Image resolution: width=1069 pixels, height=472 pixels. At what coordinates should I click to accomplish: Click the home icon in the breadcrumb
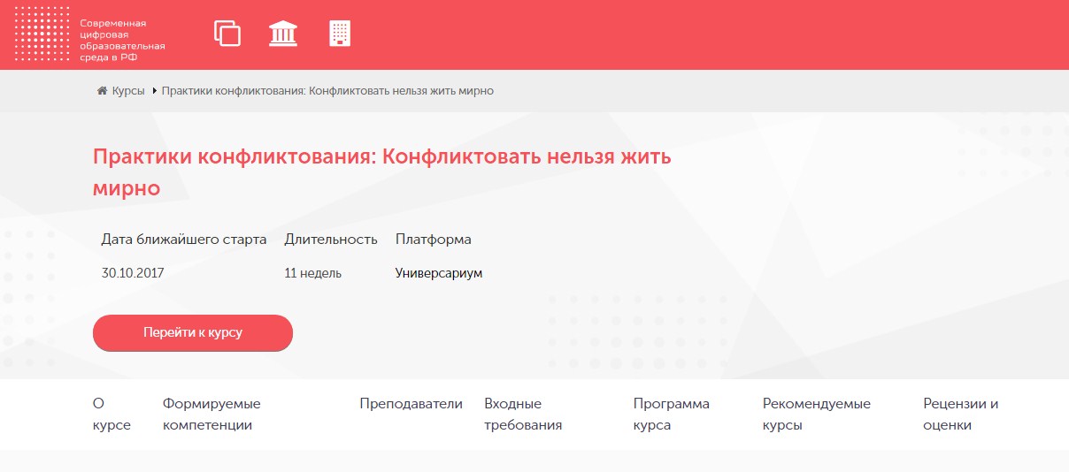[103, 91]
